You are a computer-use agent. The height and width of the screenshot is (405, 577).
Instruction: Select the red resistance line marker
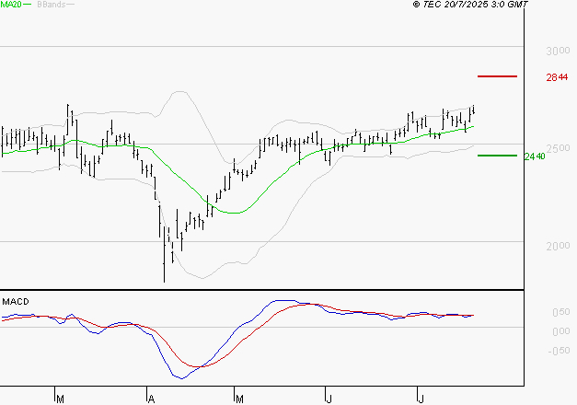pyautogui.click(x=497, y=76)
